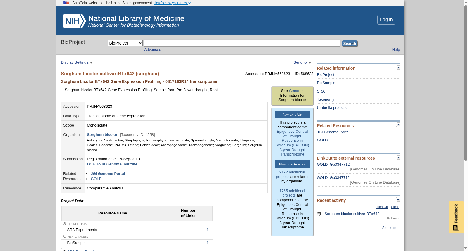This screenshot has width=468, height=251.
Task: Collapse the LinkOut to external resources toggle
Action: point(398,158)
